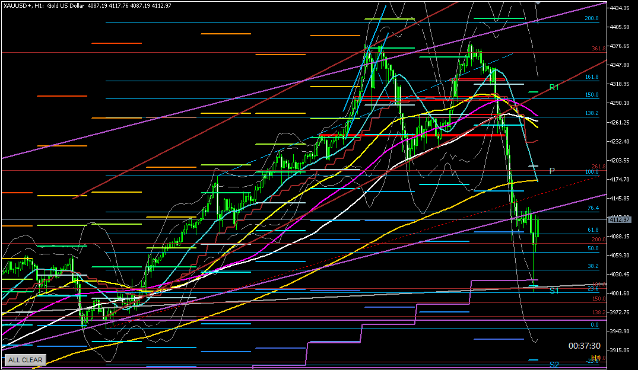638x370 pixels.
Task: Click the current price tag 4112.97
Action: click(x=622, y=220)
